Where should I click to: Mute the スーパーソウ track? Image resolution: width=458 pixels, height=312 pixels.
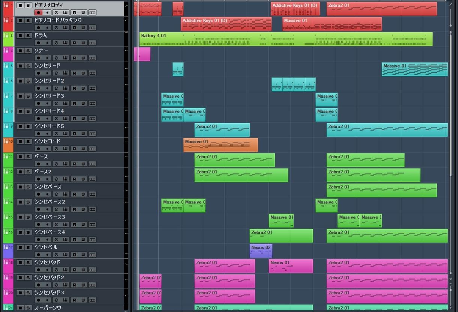coord(20,307)
